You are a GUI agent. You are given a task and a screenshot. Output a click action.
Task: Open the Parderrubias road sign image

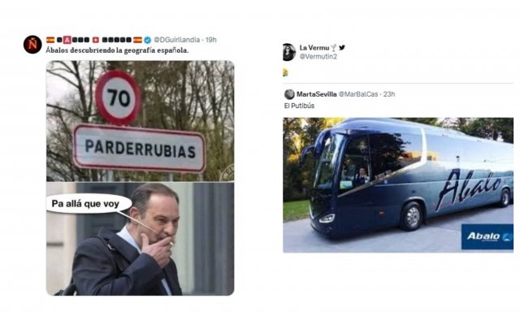click(140, 121)
